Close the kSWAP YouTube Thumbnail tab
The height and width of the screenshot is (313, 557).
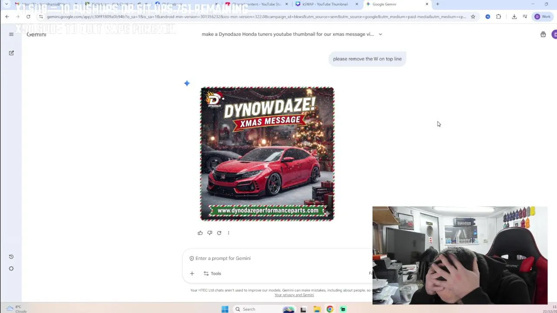point(357,4)
